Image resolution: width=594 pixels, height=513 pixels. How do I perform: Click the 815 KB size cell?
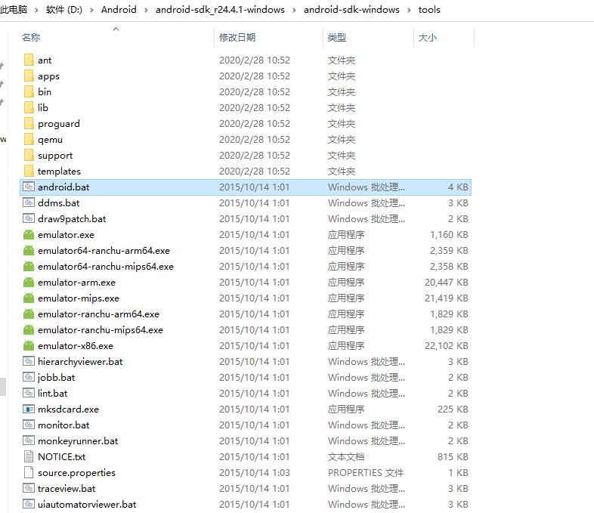453,457
